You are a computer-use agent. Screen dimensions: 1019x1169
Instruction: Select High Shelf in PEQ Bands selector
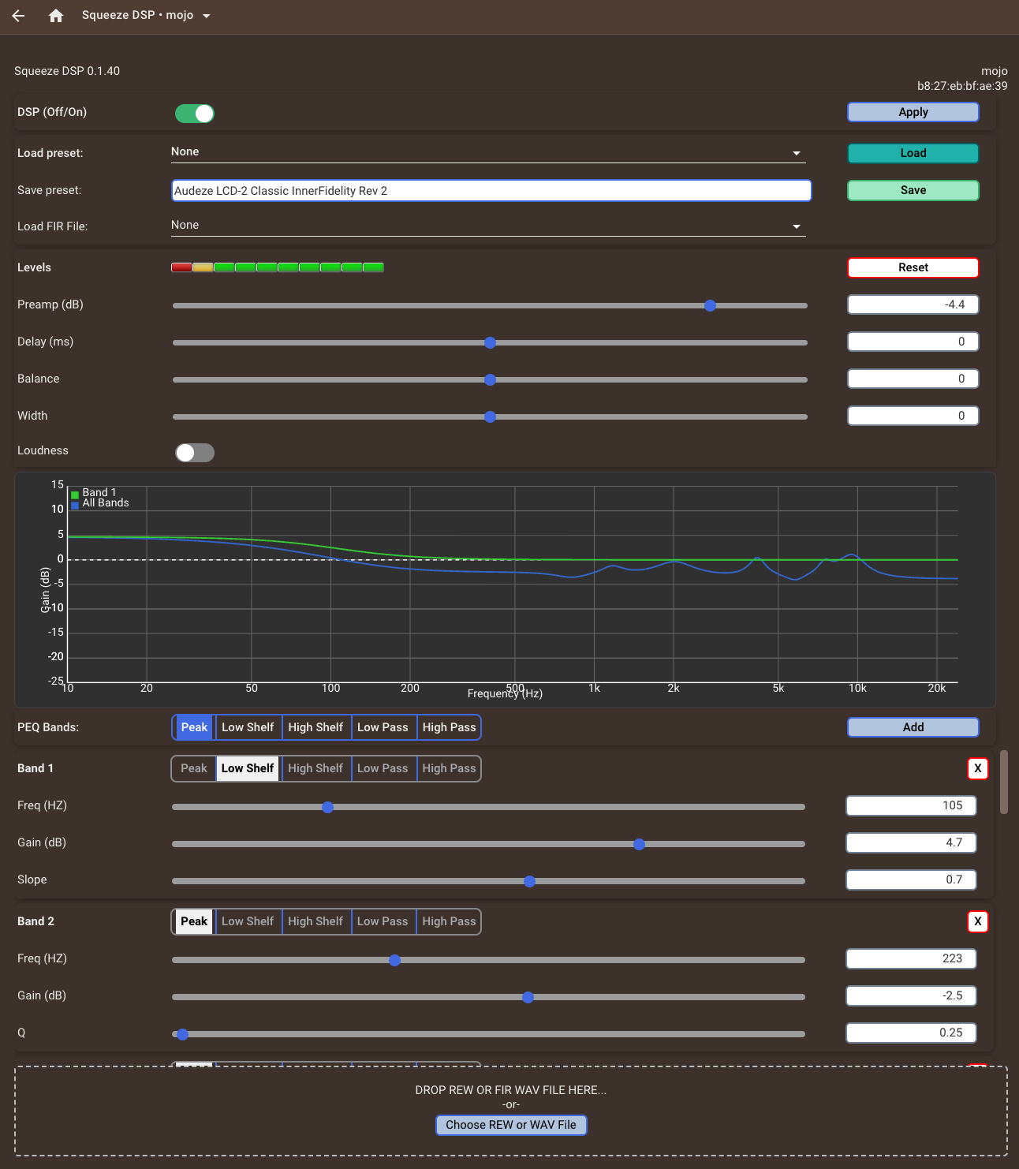click(x=315, y=727)
